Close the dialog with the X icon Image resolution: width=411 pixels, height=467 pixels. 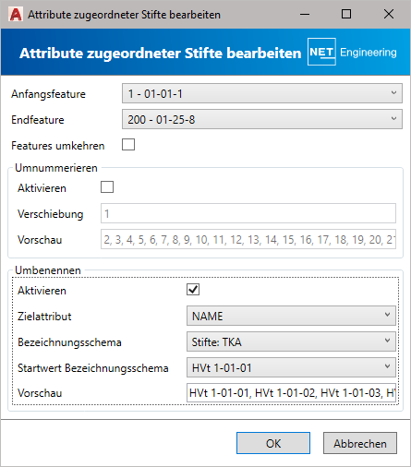tap(389, 14)
